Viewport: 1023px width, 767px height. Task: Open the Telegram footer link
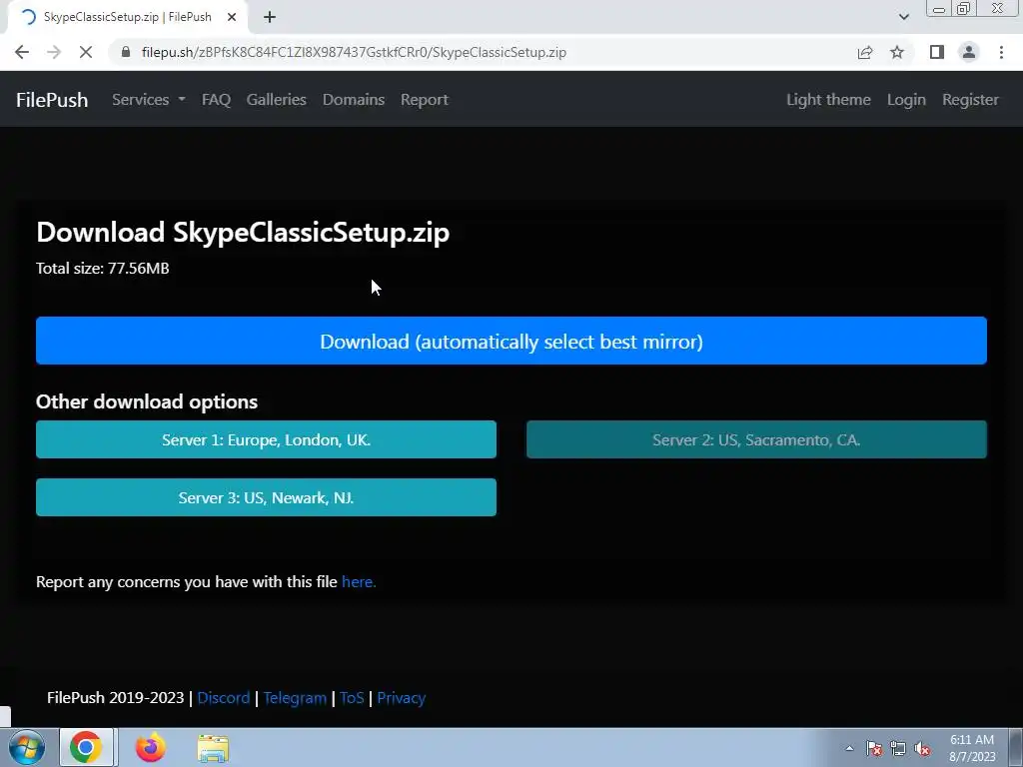295,698
